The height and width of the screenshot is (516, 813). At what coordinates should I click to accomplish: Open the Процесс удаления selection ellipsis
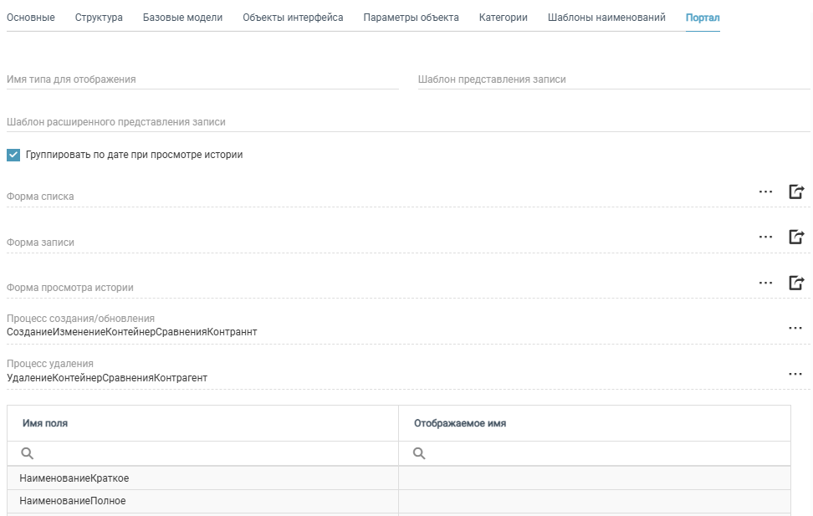pyautogui.click(x=795, y=374)
